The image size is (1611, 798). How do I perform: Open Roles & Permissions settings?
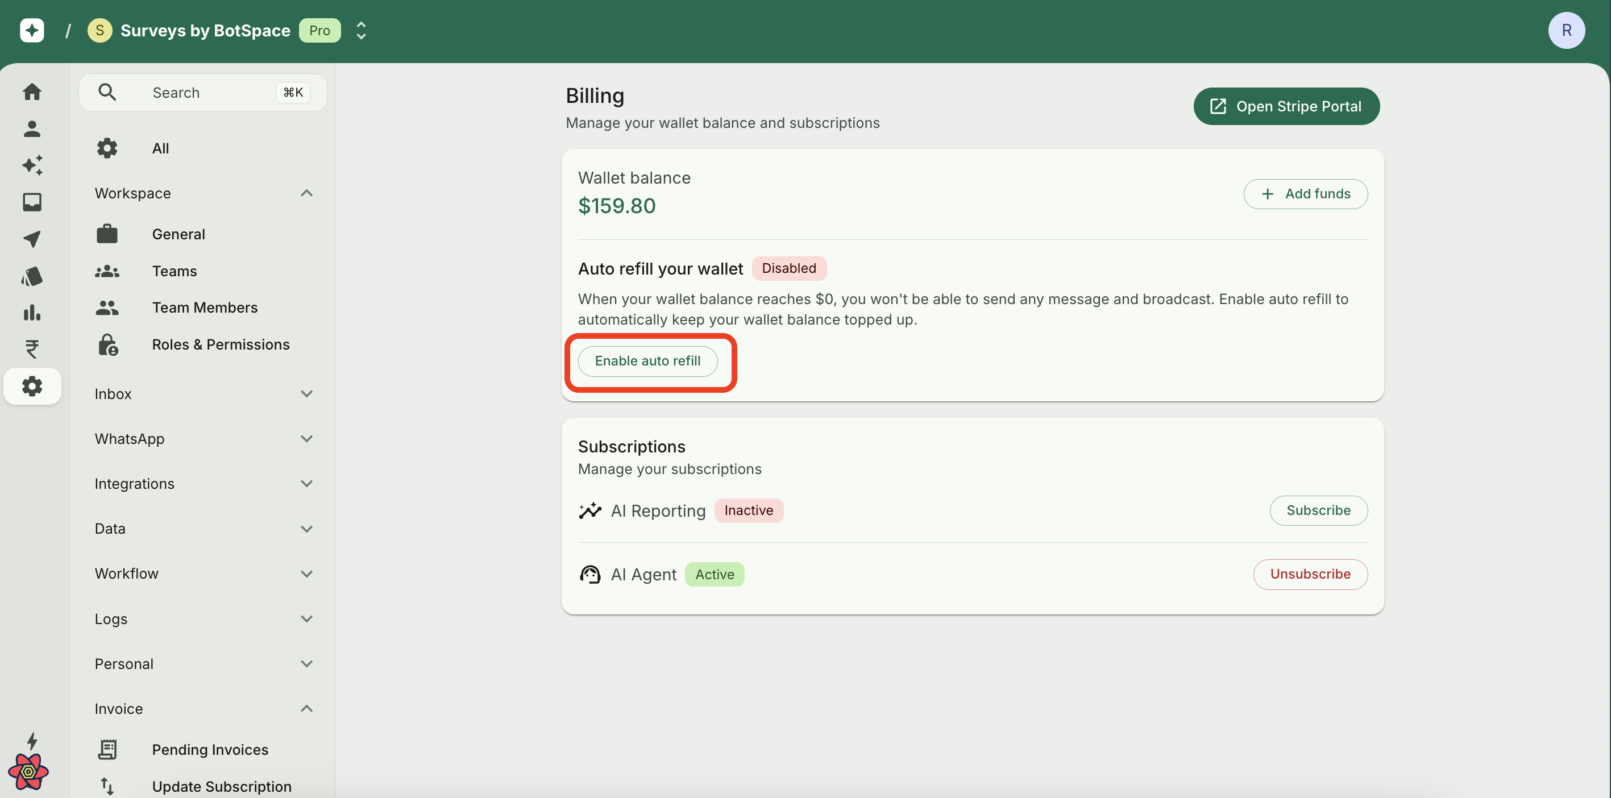click(x=220, y=344)
